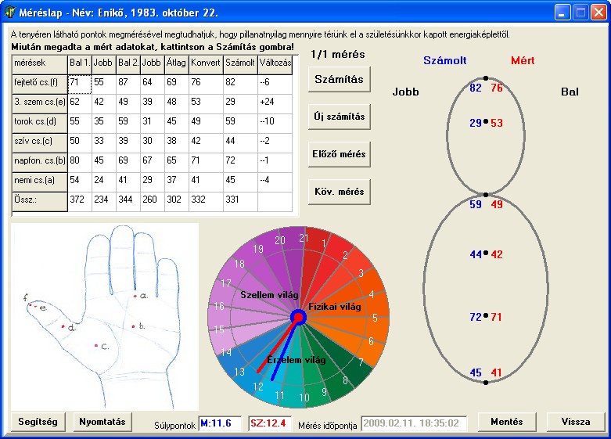Click the Jobb label beside the diagram
The height and width of the screenshot is (439, 611).
coord(406,92)
